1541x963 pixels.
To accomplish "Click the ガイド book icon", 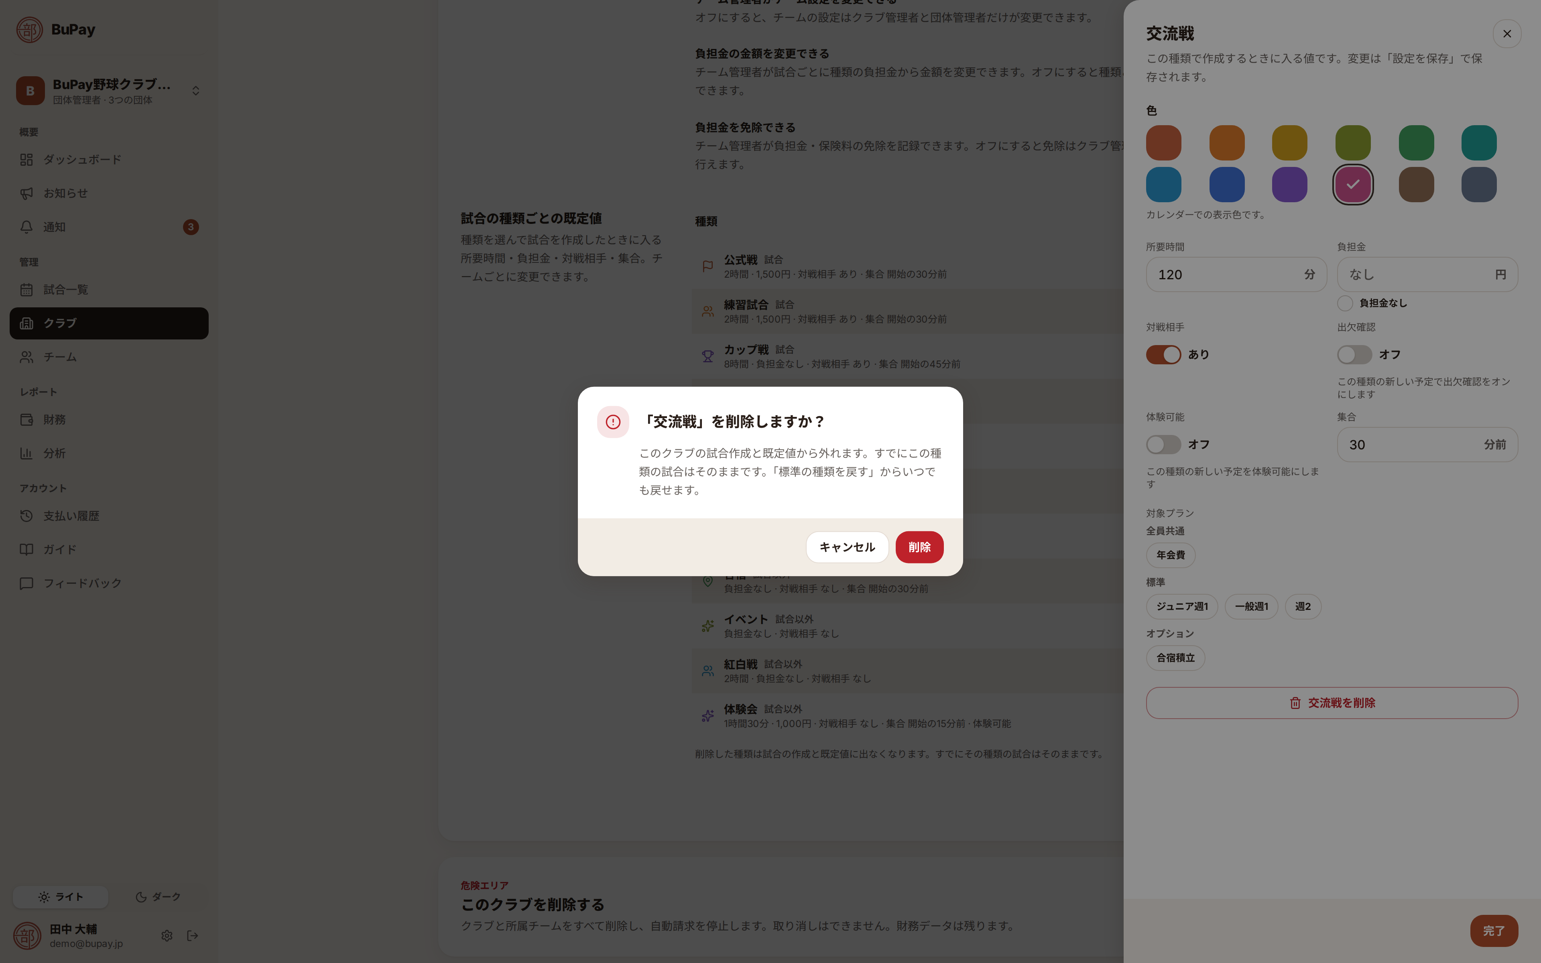I will (26, 549).
